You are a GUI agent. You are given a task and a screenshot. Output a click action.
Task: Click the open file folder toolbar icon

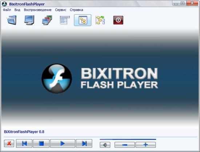pyautogui.click(x=12, y=20)
